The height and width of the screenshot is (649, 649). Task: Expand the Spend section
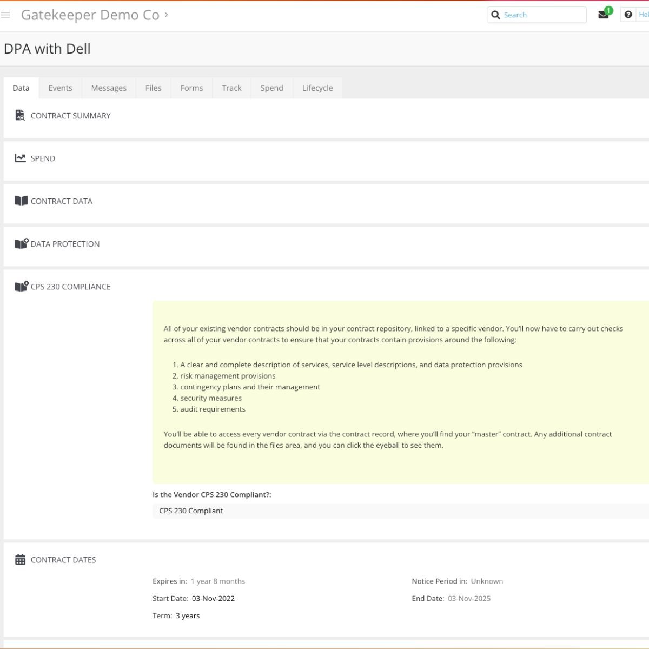42,158
